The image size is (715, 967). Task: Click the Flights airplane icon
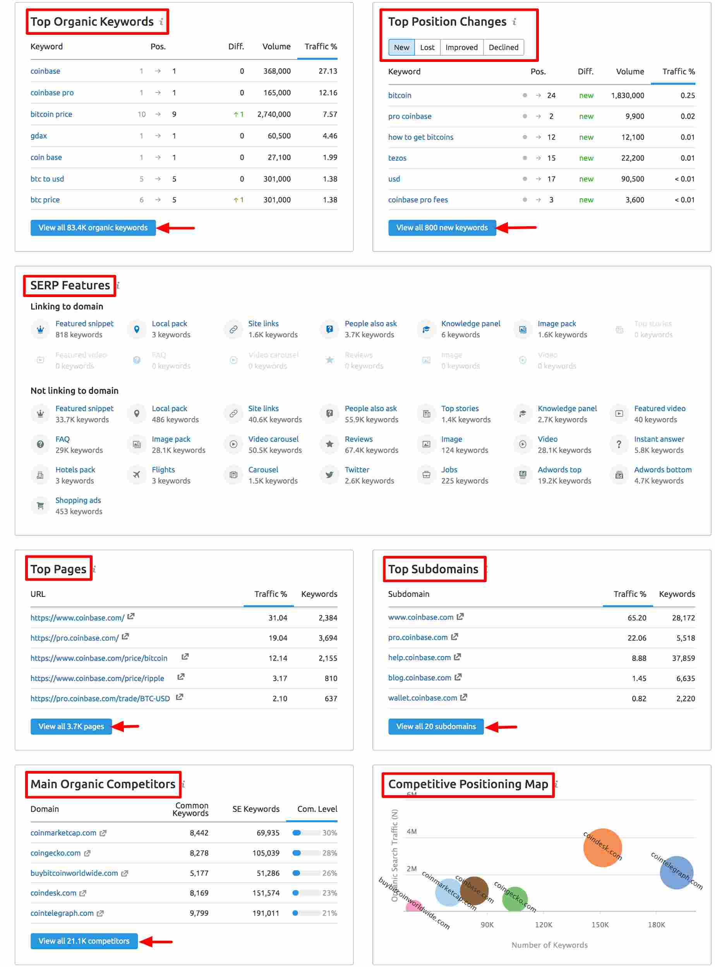[x=137, y=475]
